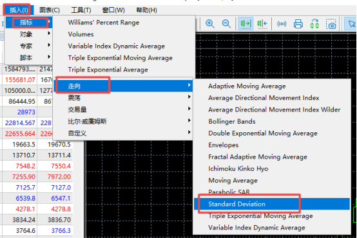Click the 86444.95 price cell
This screenshot has height=238, width=357.
pyautogui.click(x=22, y=101)
